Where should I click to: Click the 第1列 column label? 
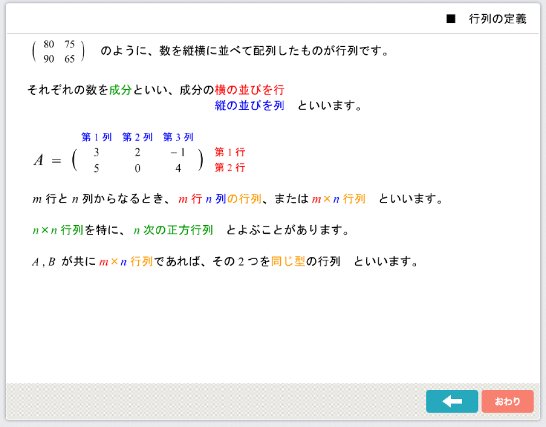pos(96,138)
